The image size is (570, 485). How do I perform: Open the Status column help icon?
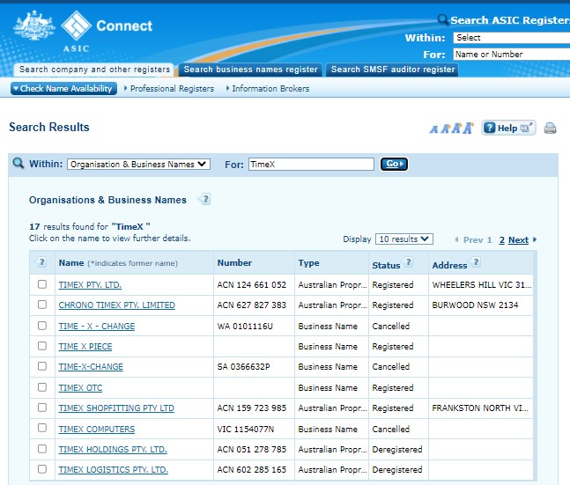(408, 262)
